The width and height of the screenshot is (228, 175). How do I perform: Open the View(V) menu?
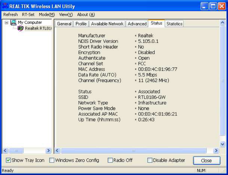coord(66,15)
